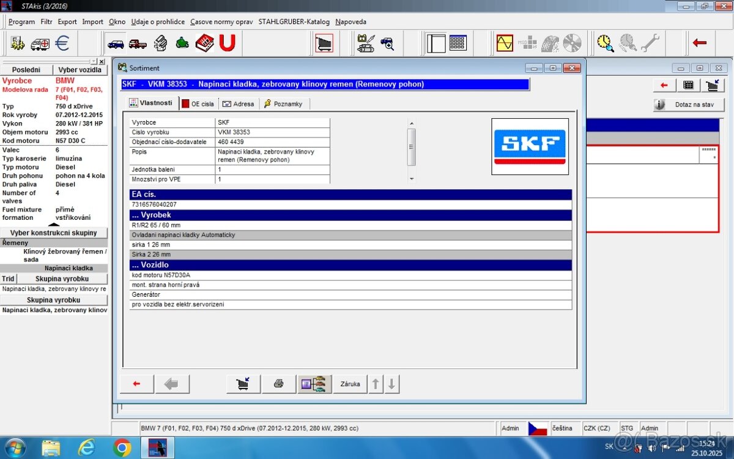
Task: Open the red STAHLGRUBER catalog book icon
Action: click(205, 43)
